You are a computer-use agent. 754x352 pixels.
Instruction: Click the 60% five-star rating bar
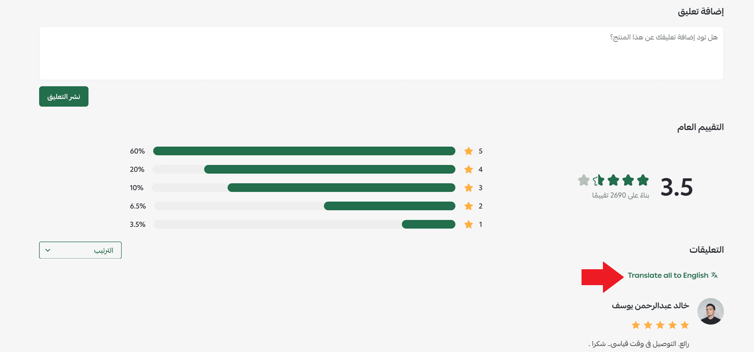(x=304, y=151)
